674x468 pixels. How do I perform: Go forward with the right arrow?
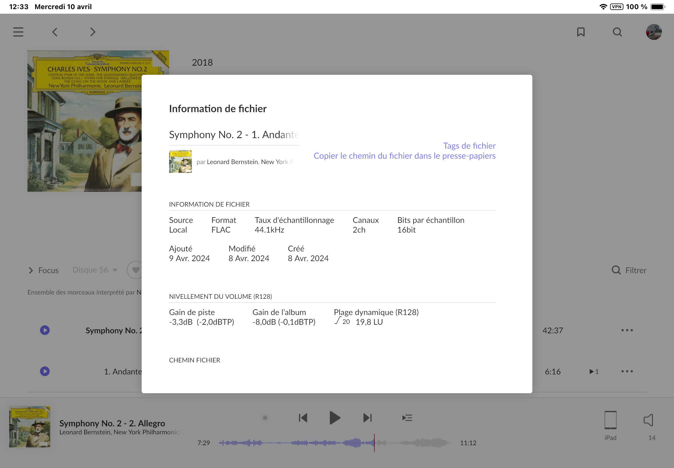click(x=93, y=32)
